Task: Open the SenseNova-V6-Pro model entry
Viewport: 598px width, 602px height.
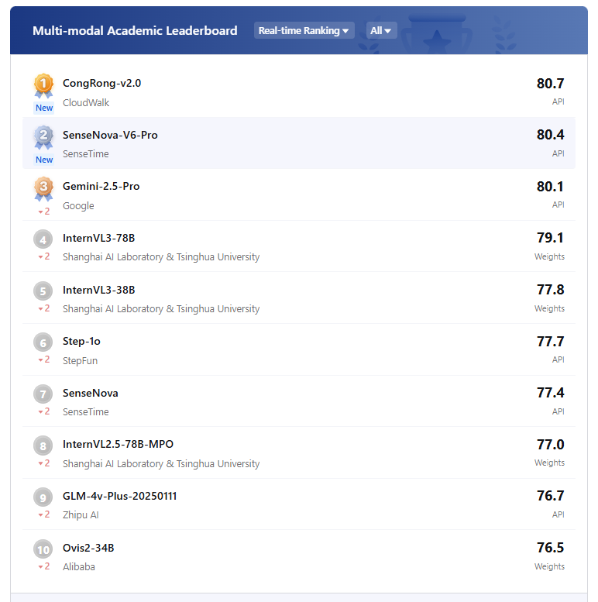Action: pos(110,135)
